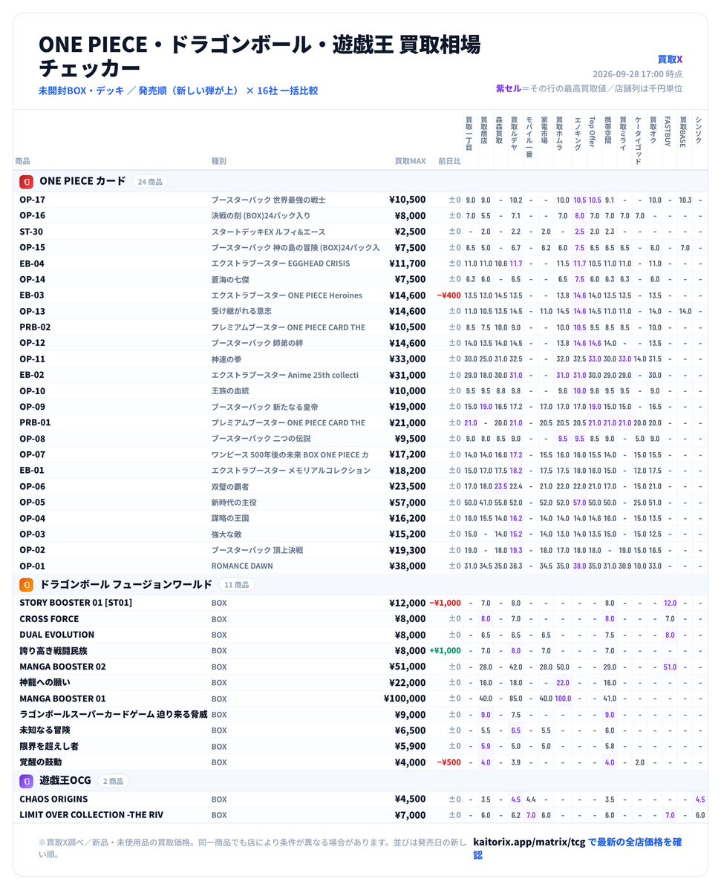The image size is (721, 890).
Task: Click the PRB-02 product row name
Action: coord(35,327)
